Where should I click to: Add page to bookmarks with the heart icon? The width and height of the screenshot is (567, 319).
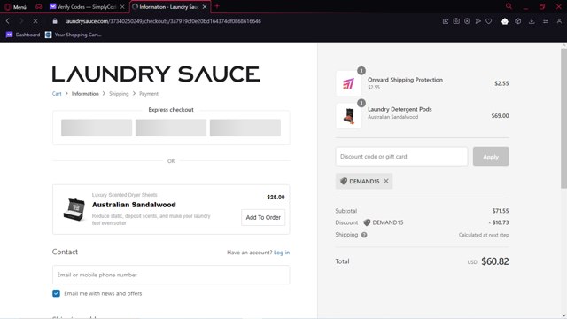tap(488, 21)
